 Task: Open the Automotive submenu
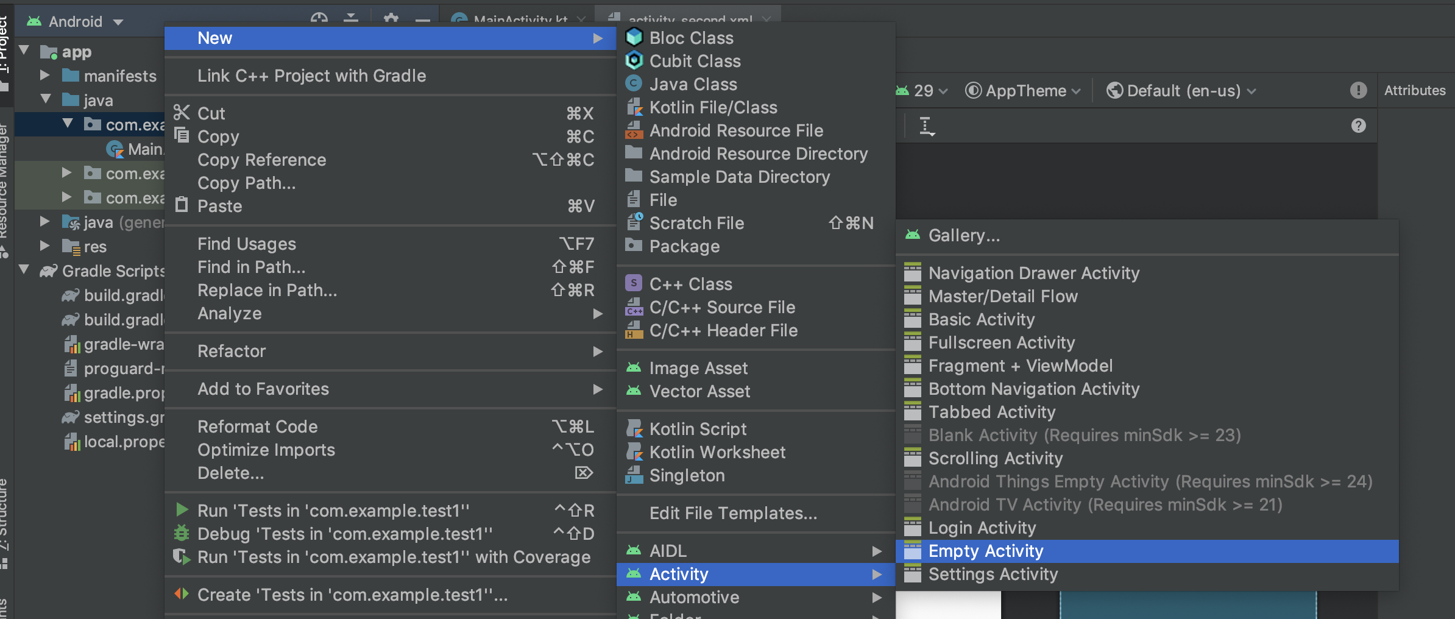click(756, 597)
